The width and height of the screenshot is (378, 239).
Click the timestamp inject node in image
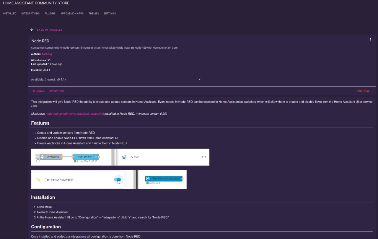[x=51, y=157]
